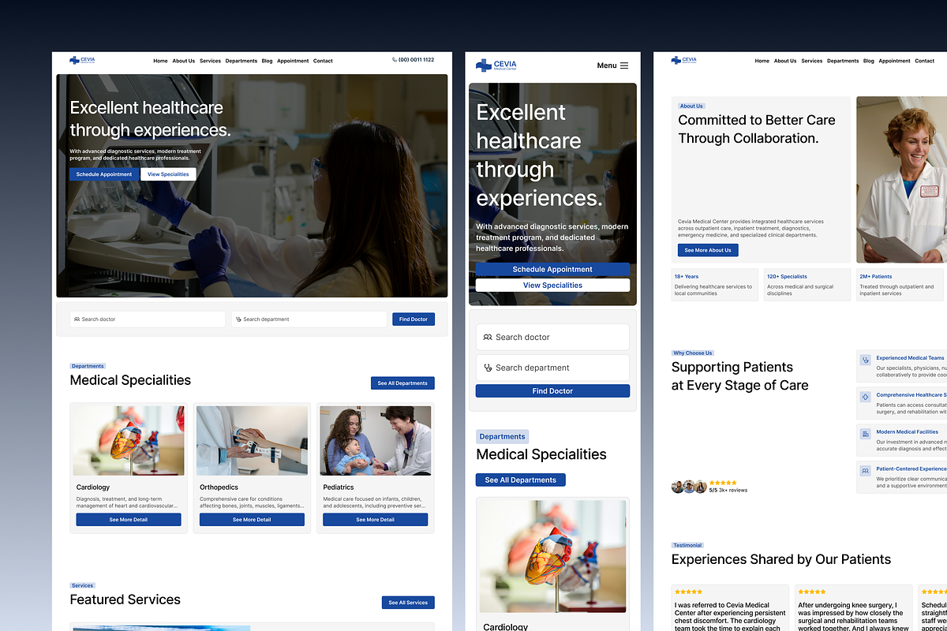The image size is (947, 631).
Task: Click the stars on the first testimonial card
Action: 689,592
